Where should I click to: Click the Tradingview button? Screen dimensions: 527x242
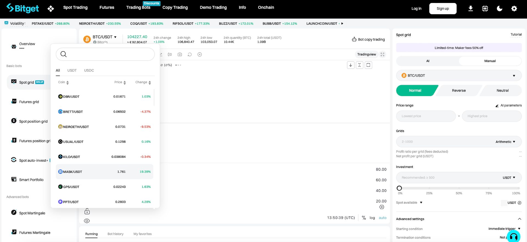[366, 54]
